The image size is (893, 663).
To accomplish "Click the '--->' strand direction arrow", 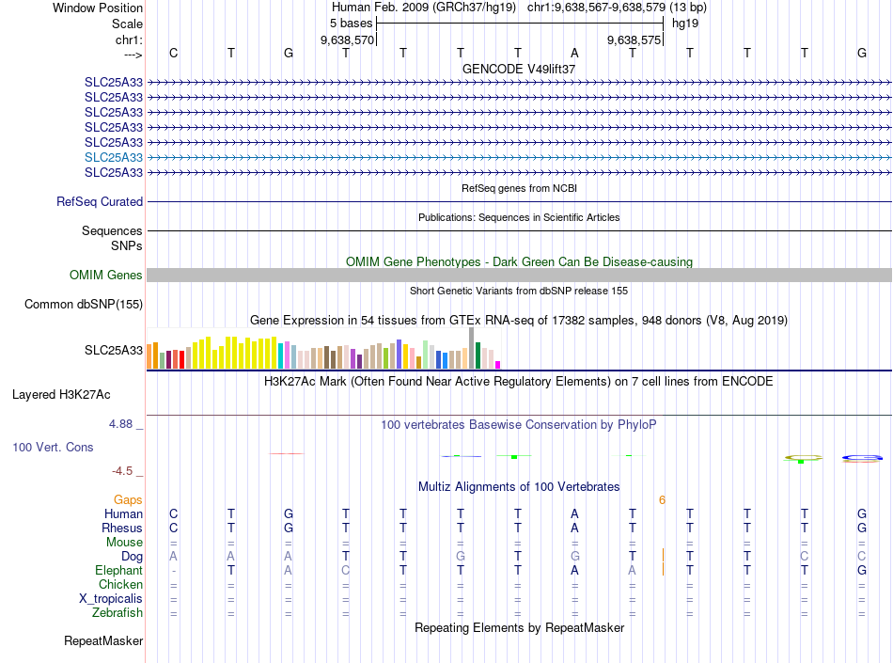I will click(133, 55).
